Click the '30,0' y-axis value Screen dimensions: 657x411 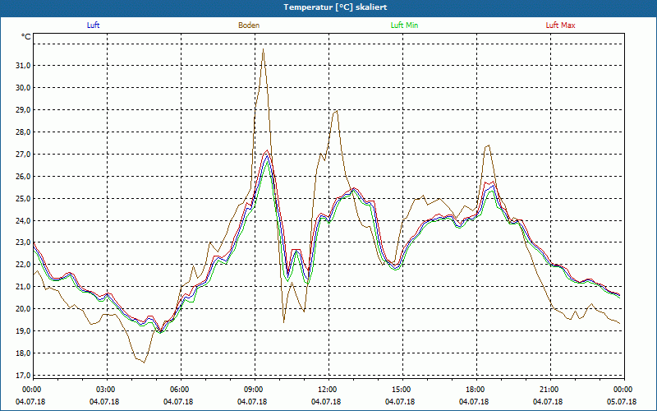click(23, 88)
